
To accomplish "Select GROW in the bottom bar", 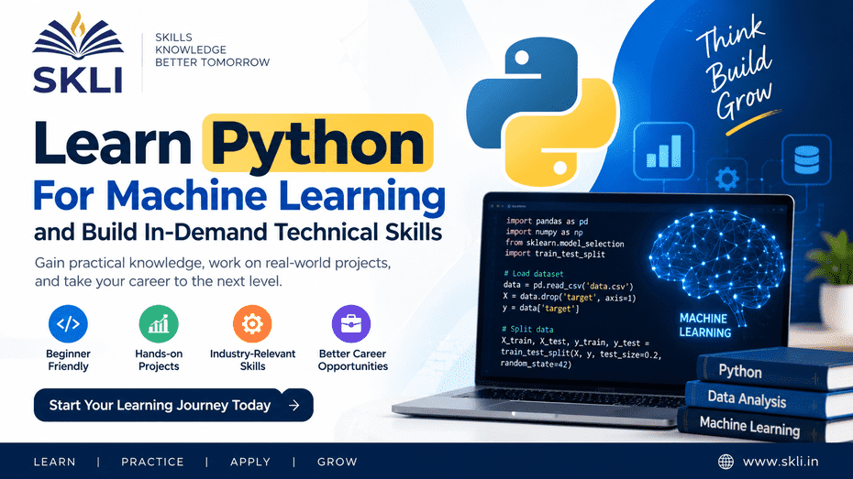I will point(338,463).
